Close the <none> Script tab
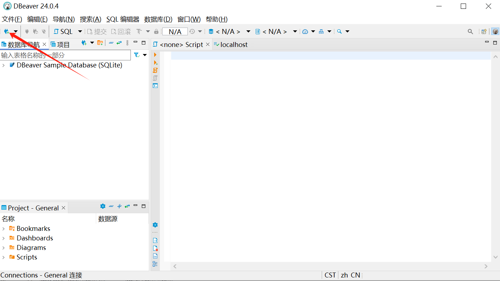This screenshot has height=281, width=500. pyautogui.click(x=208, y=44)
